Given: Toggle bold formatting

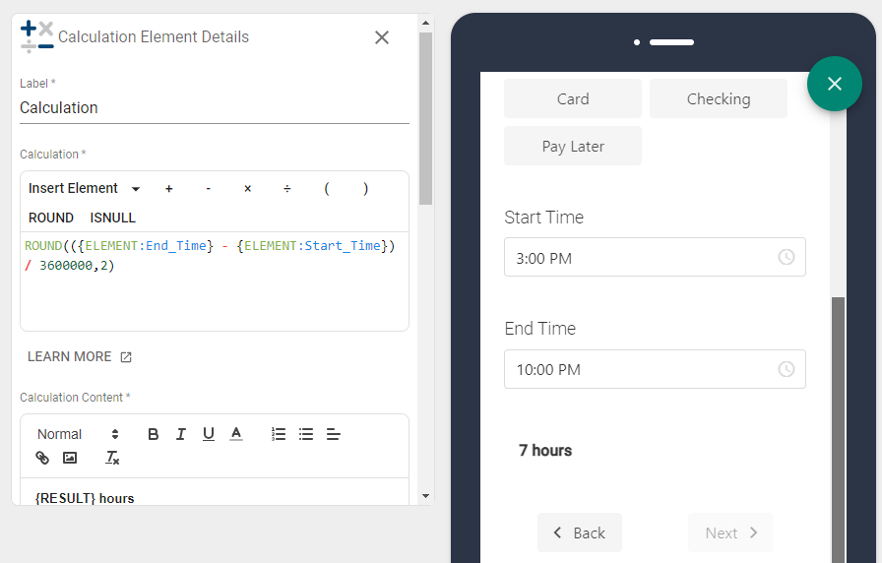Looking at the screenshot, I should (153, 434).
